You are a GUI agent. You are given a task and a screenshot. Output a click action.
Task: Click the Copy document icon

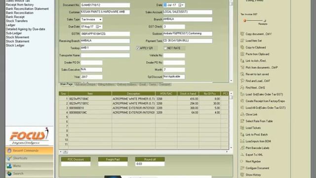pyautogui.click(x=242, y=34)
